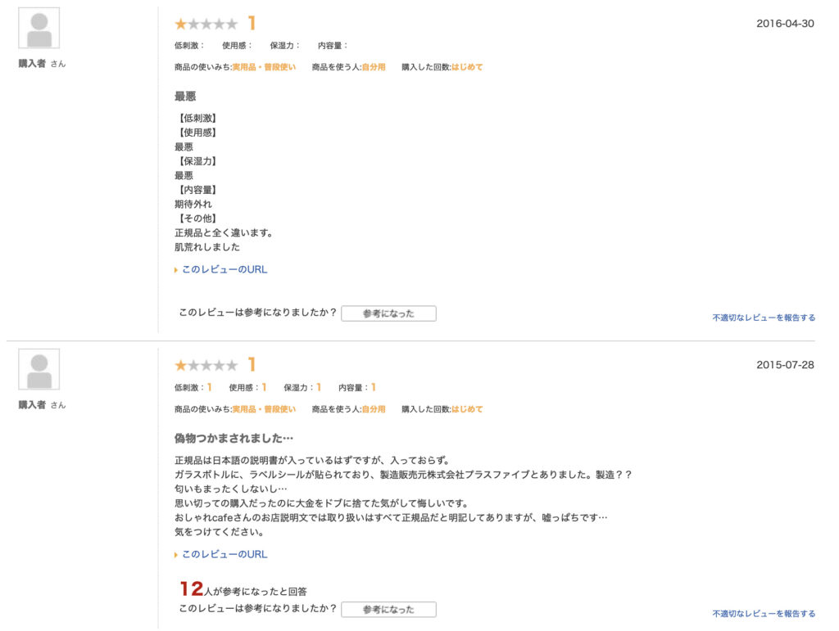Click the second 購入者 さん reviewer name
Image resolution: width=839 pixels, height=631 pixels.
point(42,405)
